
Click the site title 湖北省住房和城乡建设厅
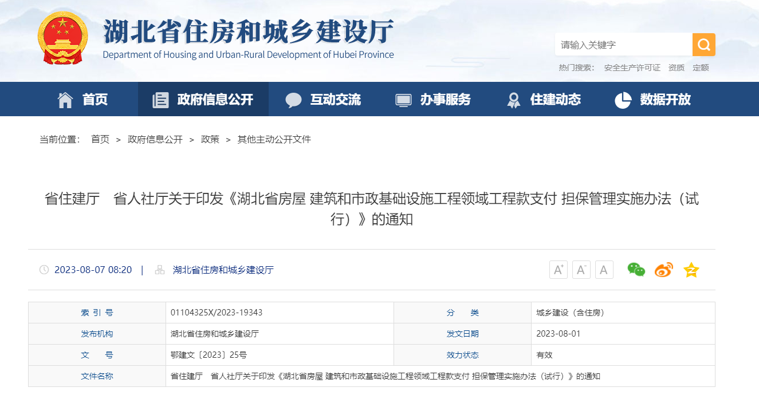[249, 31]
